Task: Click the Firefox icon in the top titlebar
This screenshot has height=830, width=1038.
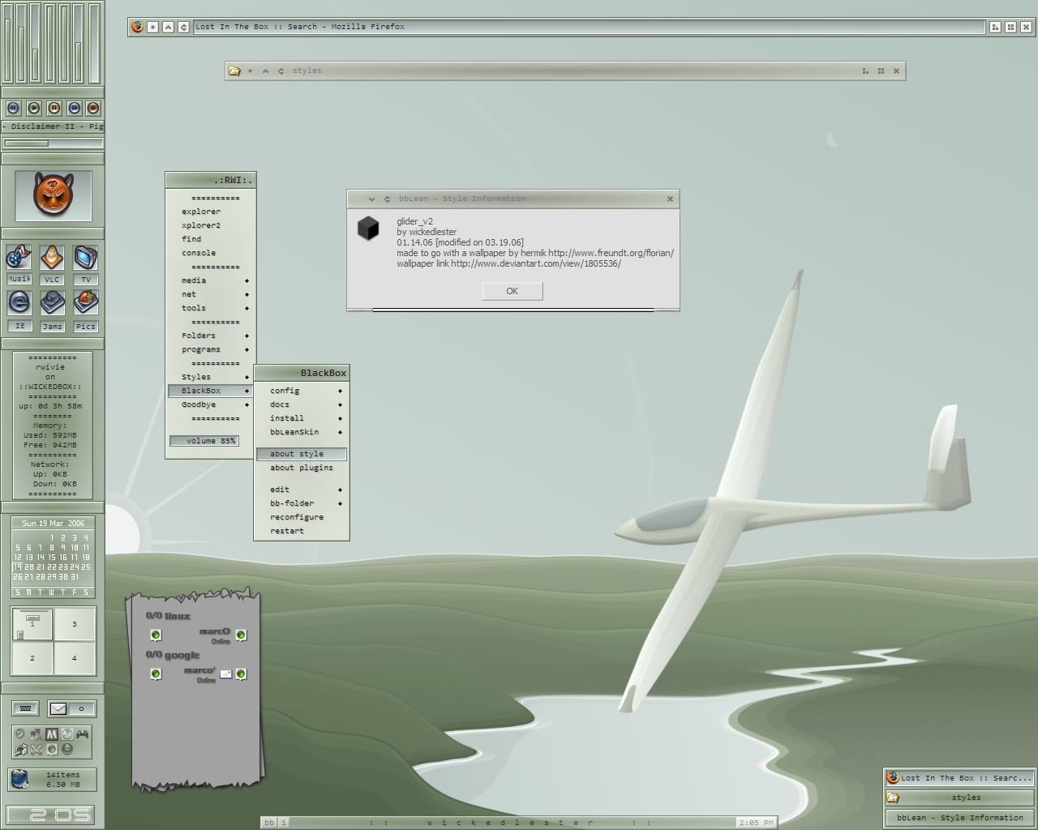Action: (x=137, y=27)
